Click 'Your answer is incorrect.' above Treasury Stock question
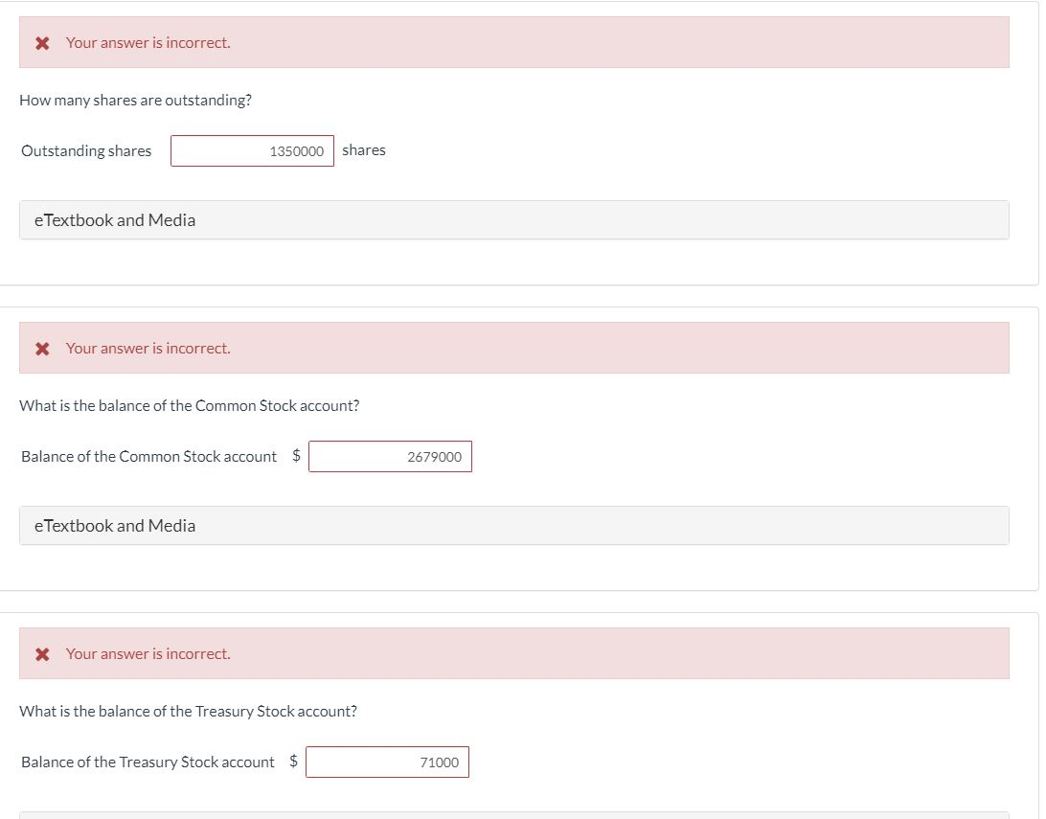The image size is (1046, 819). click(148, 653)
